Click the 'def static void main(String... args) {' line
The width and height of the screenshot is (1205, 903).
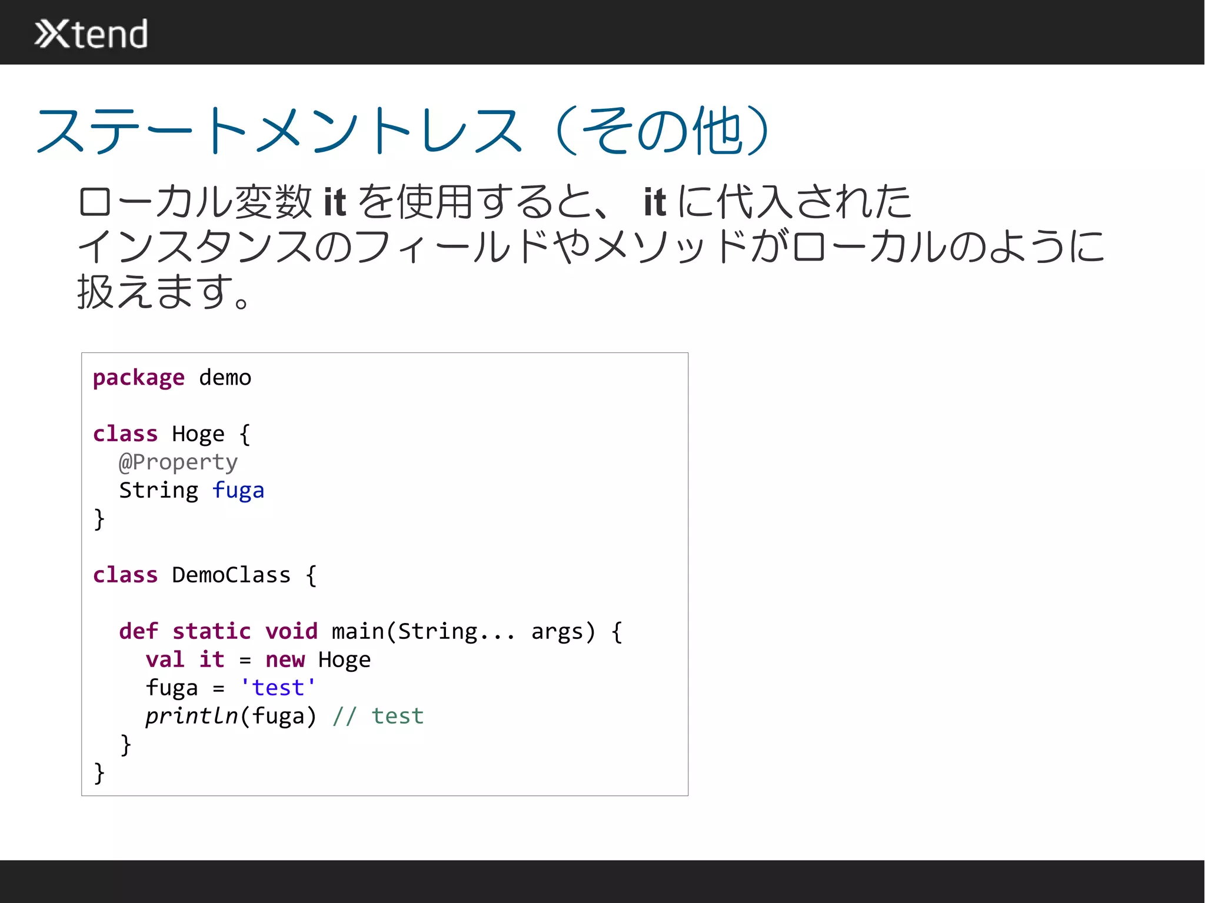pos(371,632)
